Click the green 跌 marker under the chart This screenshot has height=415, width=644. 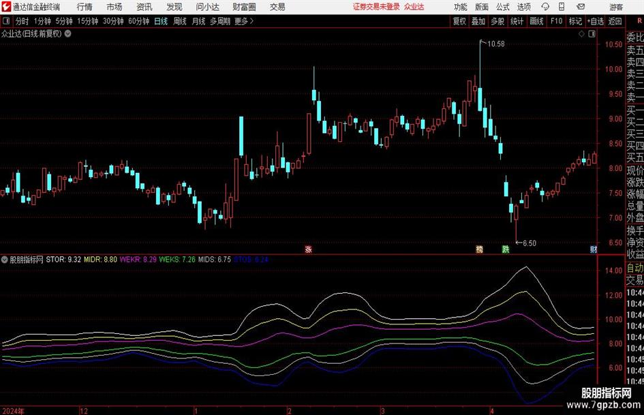tap(506, 249)
